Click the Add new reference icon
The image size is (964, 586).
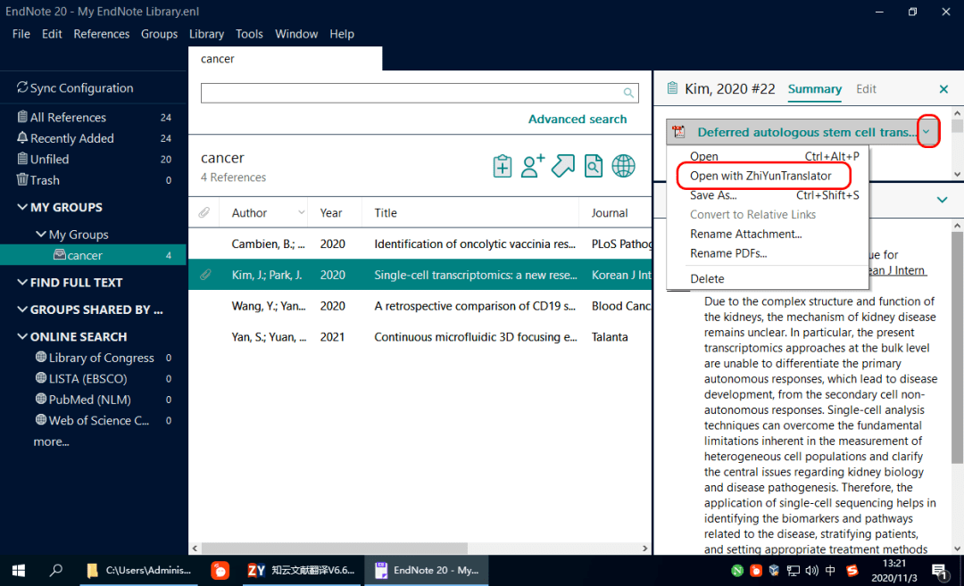[503, 166]
